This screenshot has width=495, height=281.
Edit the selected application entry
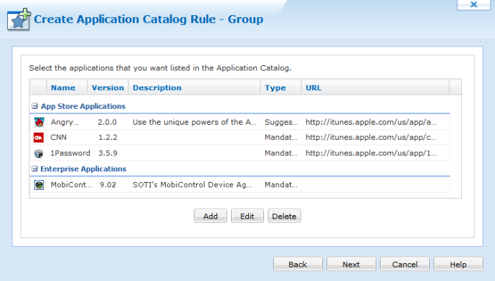247,216
